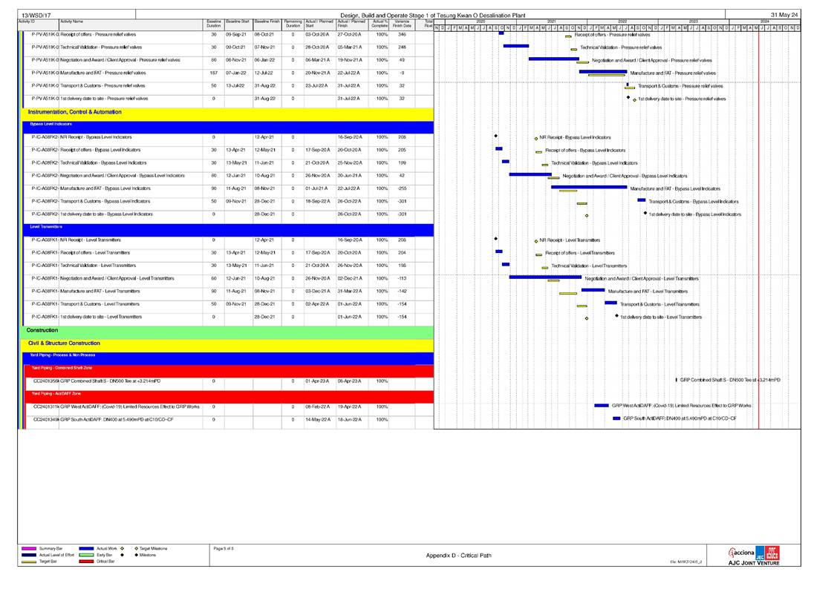The image size is (834, 589).
Task: Click the red logo beside JEC
Action: pyautogui.click(x=772, y=551)
